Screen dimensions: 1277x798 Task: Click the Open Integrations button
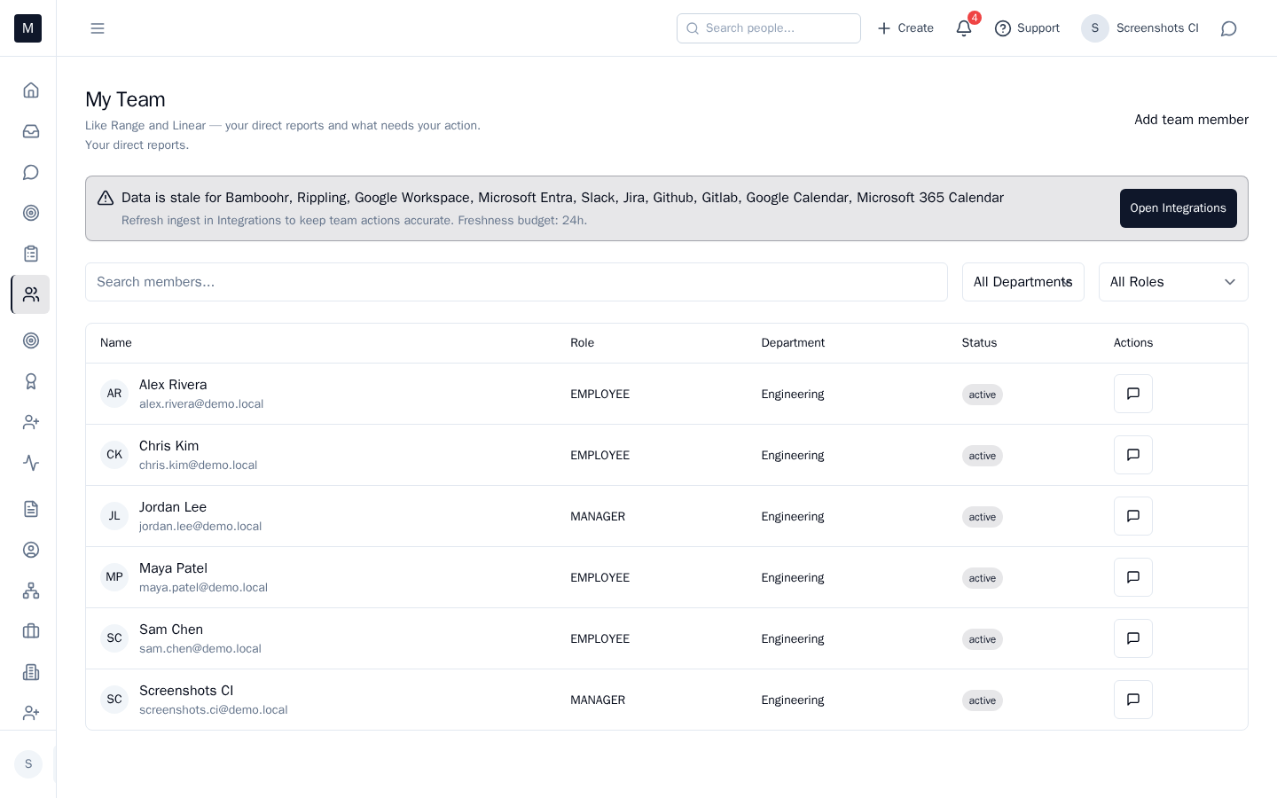point(1178,208)
